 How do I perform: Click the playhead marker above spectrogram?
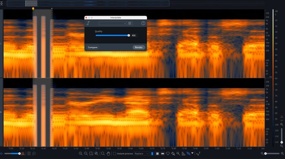tap(33, 9)
